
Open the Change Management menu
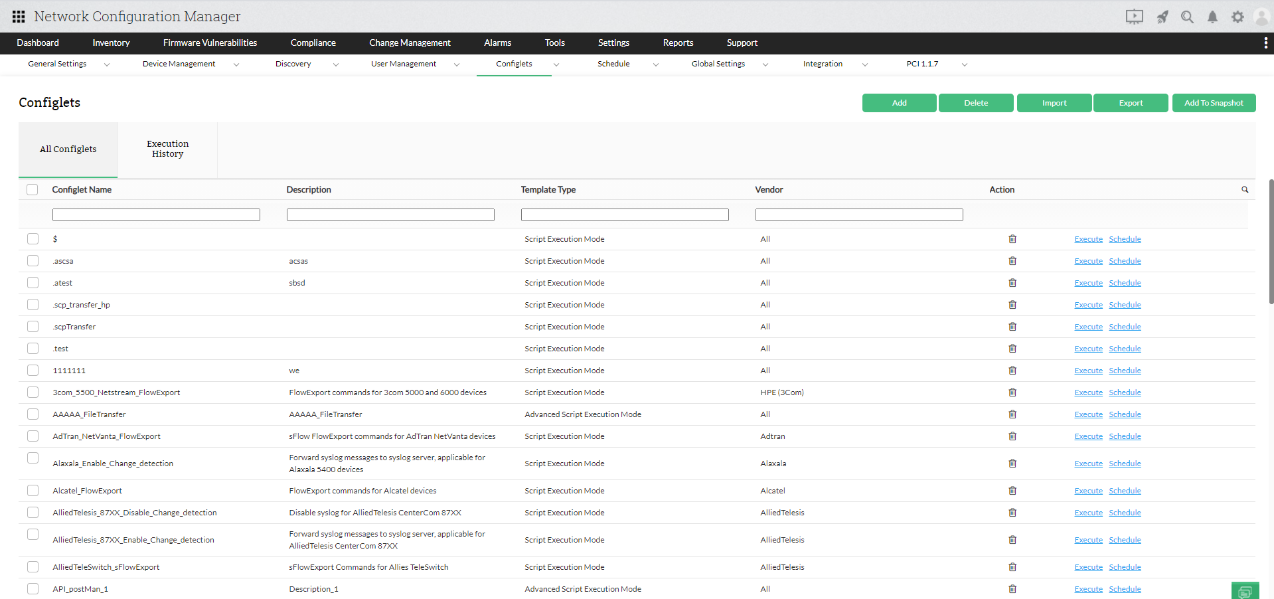(410, 43)
